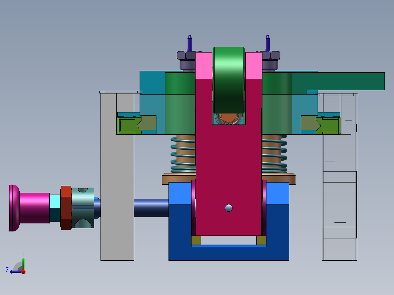Select the left olive block under the yoke
This screenshot has height=295, width=394.
[x=196, y=240]
